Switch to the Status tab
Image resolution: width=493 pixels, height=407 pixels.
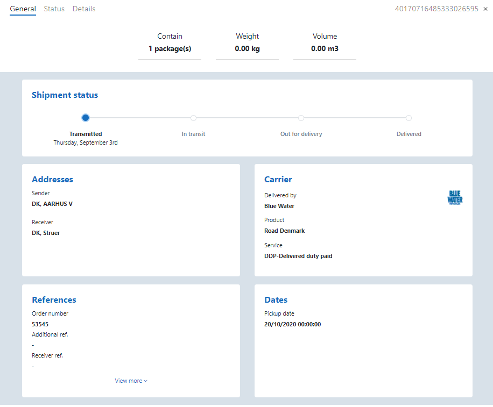coord(54,9)
